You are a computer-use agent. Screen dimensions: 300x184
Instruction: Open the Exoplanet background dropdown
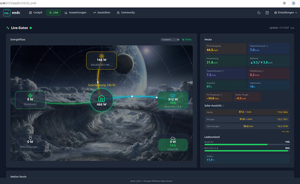coord(170,40)
